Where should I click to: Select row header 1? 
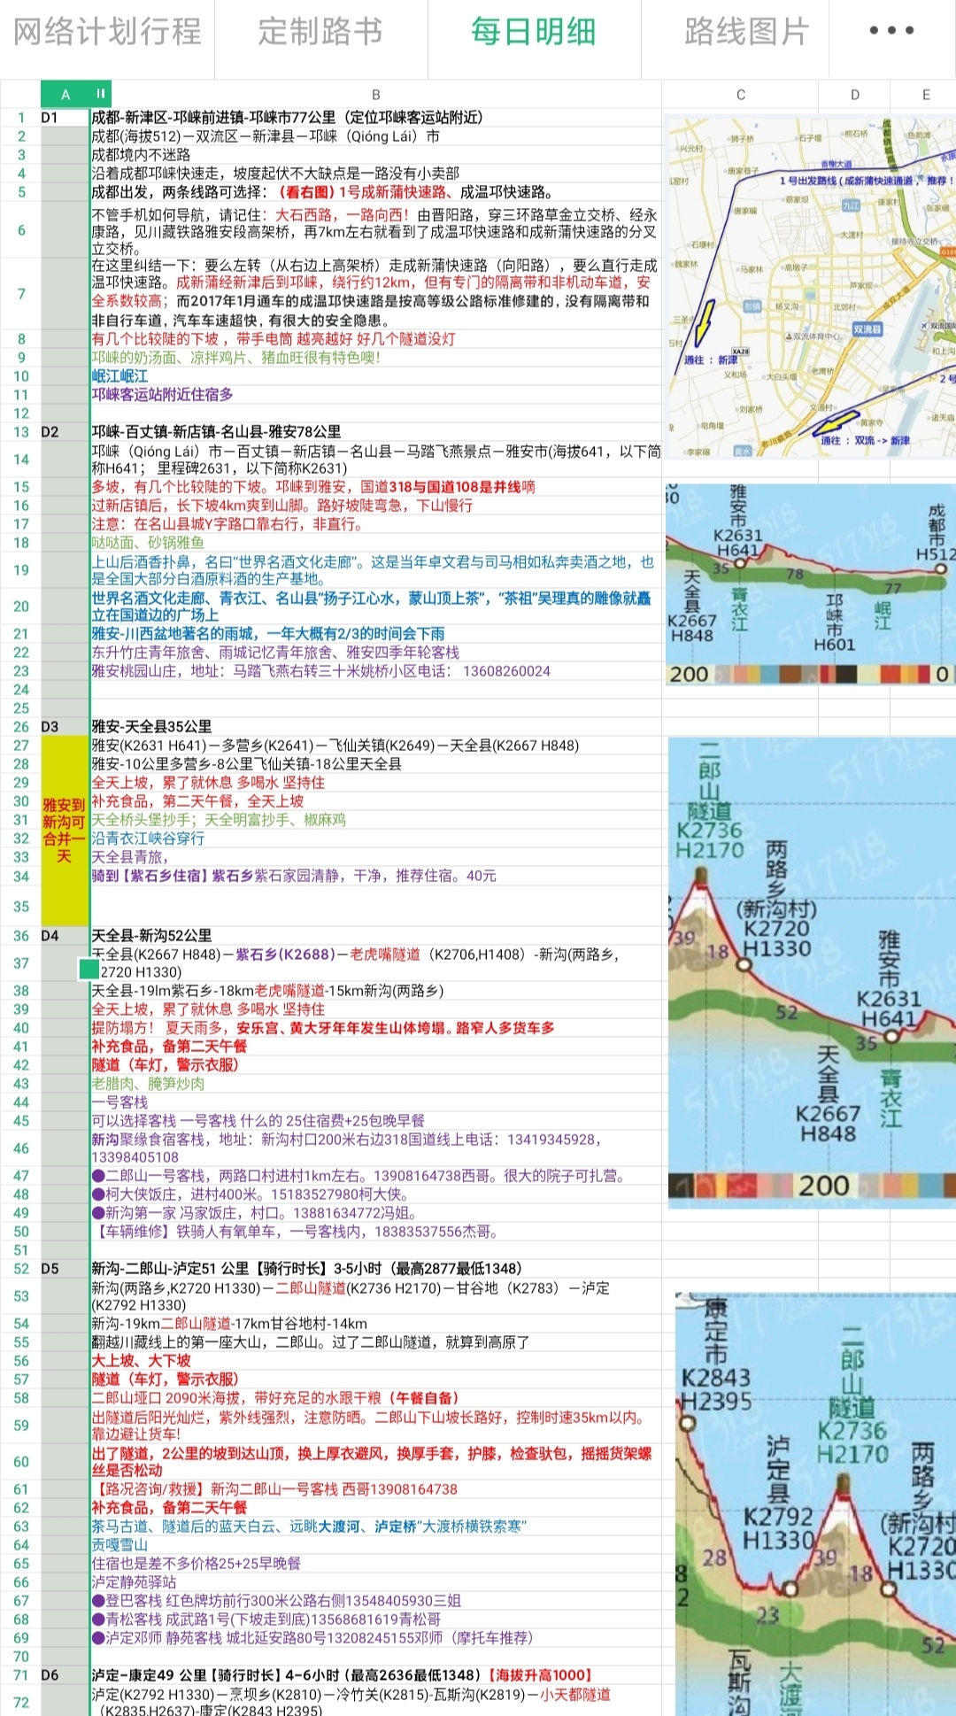[x=20, y=117]
